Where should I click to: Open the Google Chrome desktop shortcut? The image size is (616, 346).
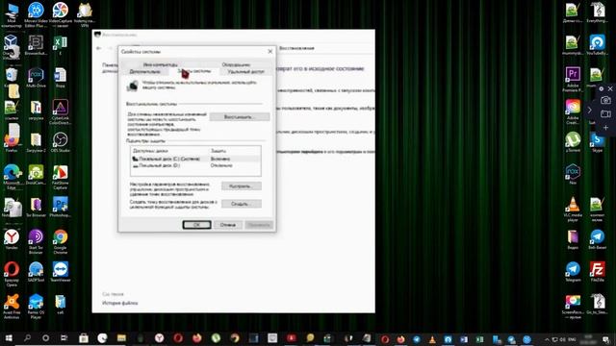tap(60, 241)
